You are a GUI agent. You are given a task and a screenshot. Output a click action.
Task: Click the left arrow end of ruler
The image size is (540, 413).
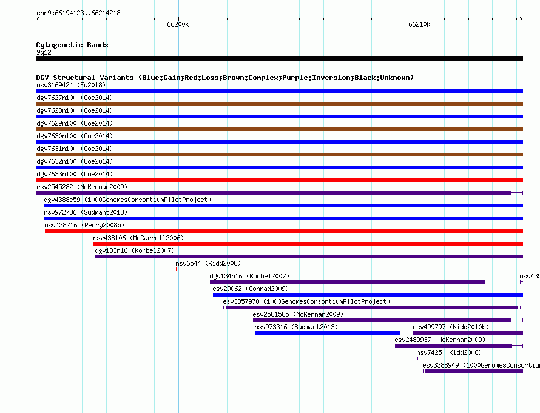pos(38,19)
